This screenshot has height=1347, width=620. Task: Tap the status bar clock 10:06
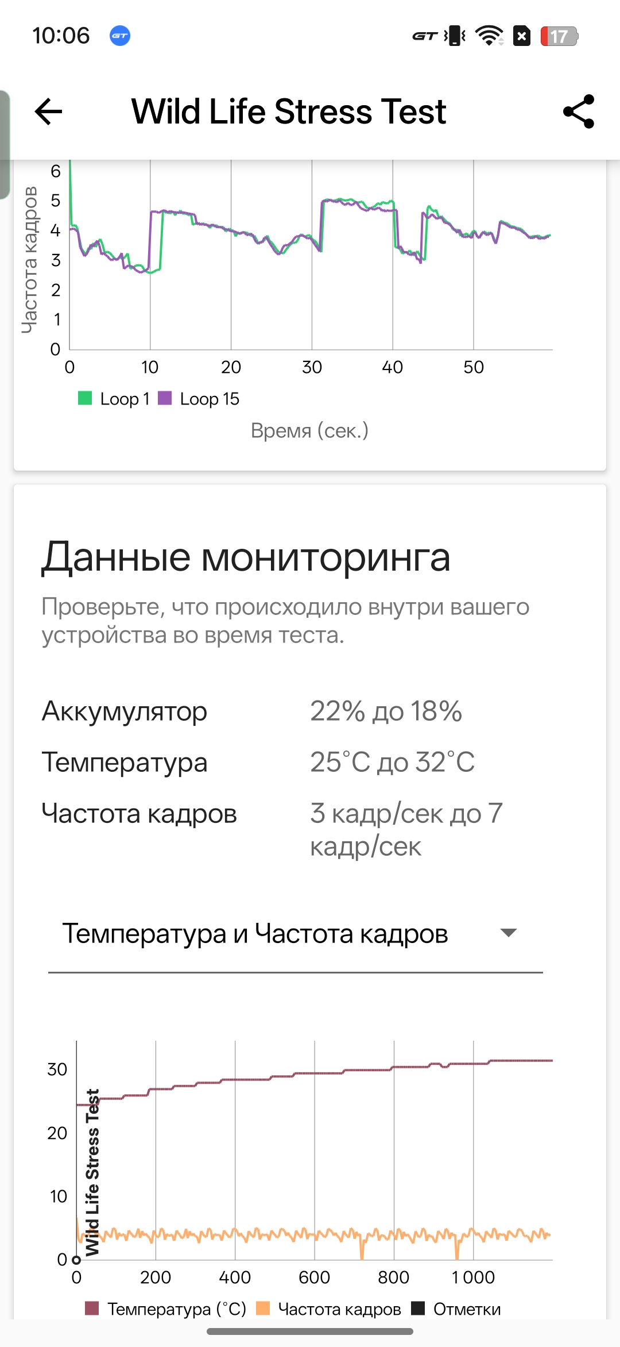click(61, 36)
